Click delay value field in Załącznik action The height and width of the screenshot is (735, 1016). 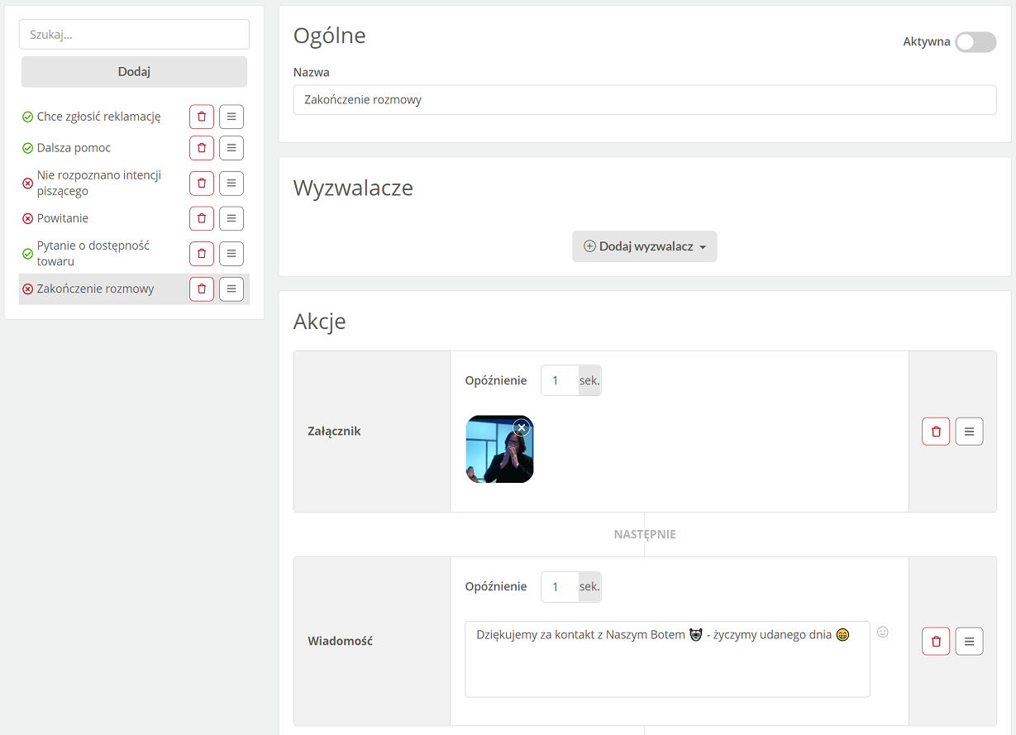560,380
